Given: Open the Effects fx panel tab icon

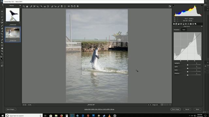Looking at the screenshot, I should click(188, 24).
